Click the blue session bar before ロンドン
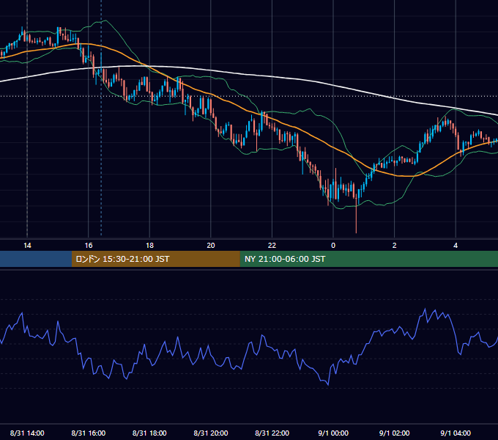This screenshot has height=440, width=498. point(36,259)
